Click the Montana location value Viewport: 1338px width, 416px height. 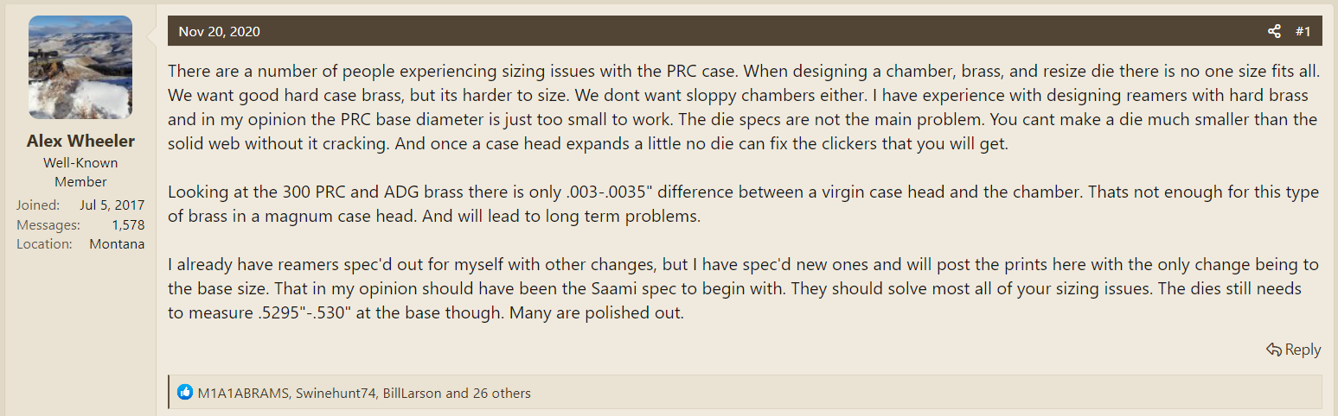coord(117,244)
